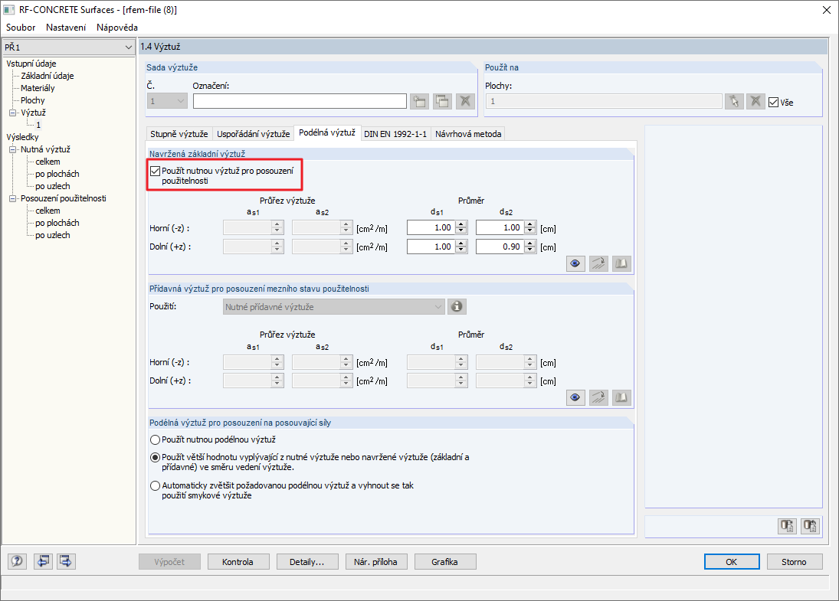
Task: Select Automaticky zvětšit podélnou výztuž option
Action: tap(156, 486)
